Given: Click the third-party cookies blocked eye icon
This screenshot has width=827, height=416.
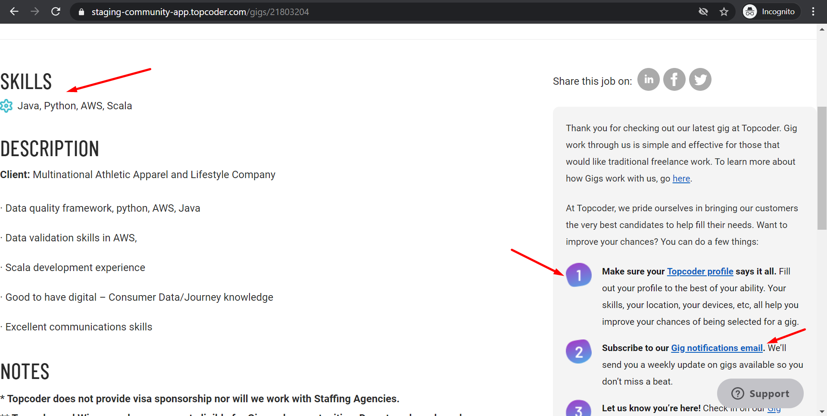Looking at the screenshot, I should click(703, 12).
